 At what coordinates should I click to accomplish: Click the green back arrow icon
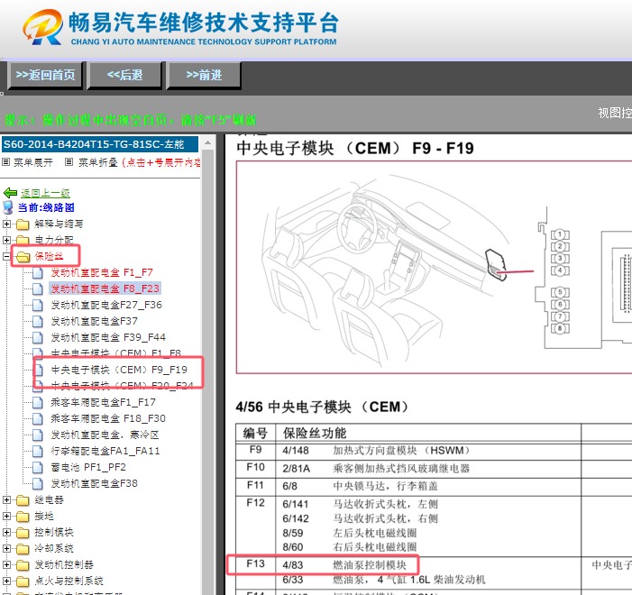click(x=10, y=193)
